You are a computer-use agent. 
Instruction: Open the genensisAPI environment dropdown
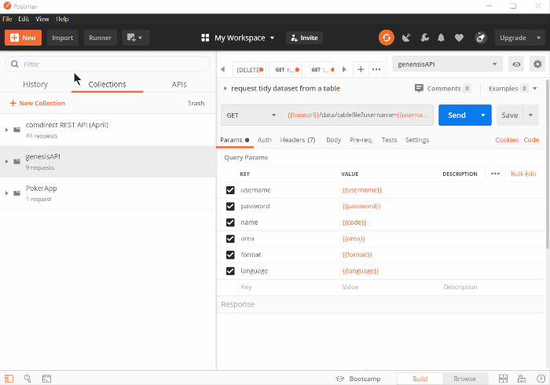coord(447,64)
